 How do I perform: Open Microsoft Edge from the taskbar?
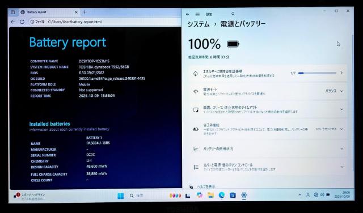click(x=222, y=195)
